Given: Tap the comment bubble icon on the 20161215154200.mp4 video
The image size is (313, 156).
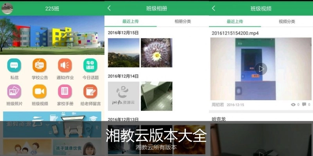Looking at the screenshot, I should click(304, 105).
